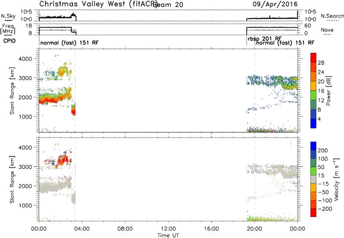Image resolution: width=344 pixels, height=238 pixels.
Task: Click the 'Nave' legend label
Action: [x=327, y=30]
